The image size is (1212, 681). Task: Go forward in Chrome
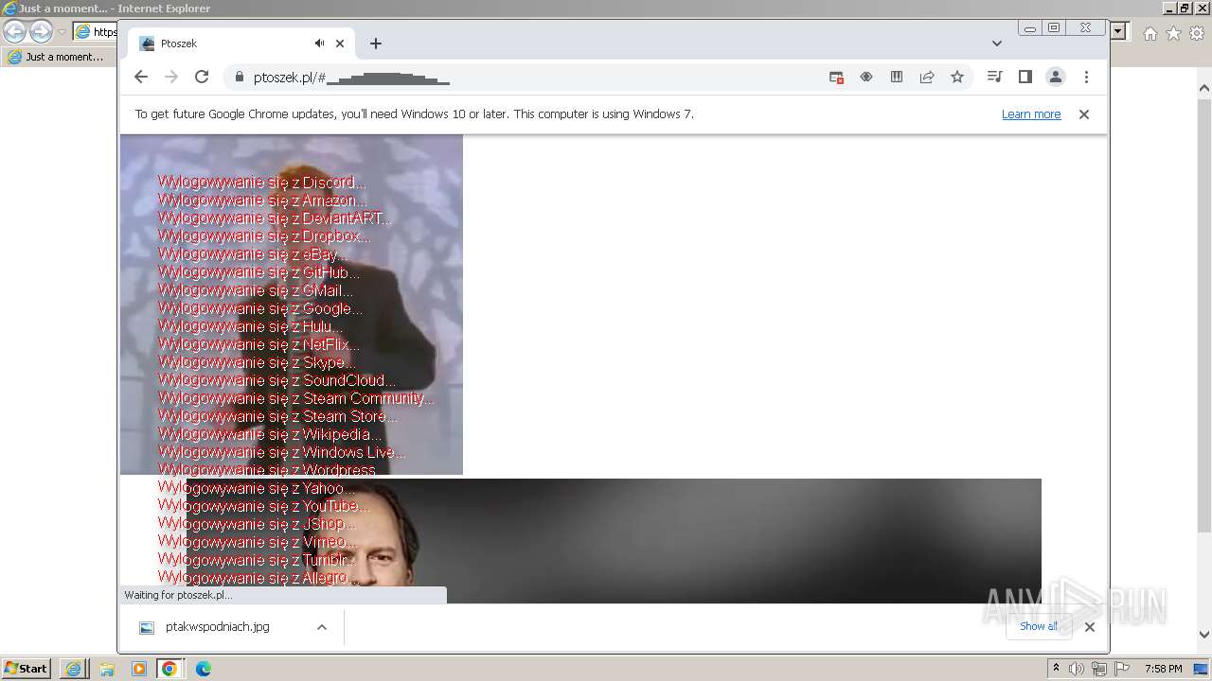click(171, 77)
